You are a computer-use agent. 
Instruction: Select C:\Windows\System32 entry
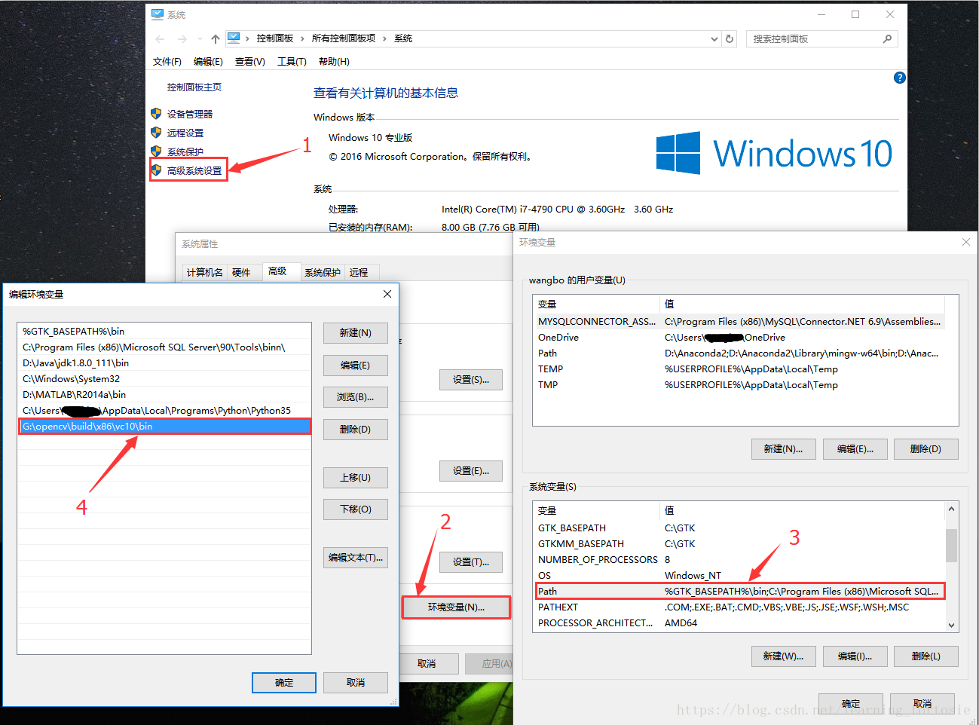(x=164, y=379)
